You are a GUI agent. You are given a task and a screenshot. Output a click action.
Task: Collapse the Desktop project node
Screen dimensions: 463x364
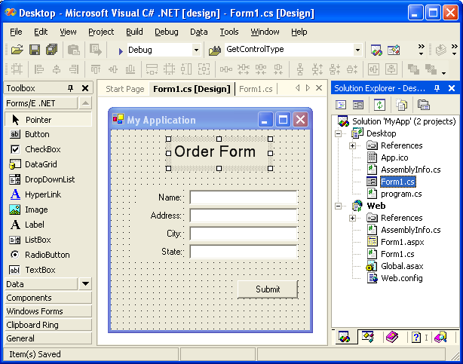[x=339, y=133]
